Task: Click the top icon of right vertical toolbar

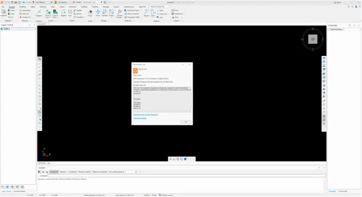Action: (324, 58)
